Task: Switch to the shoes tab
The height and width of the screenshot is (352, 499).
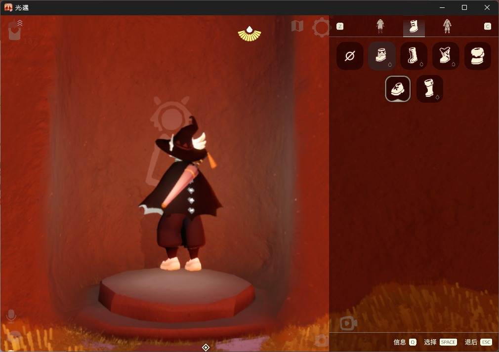Action: coord(414,27)
